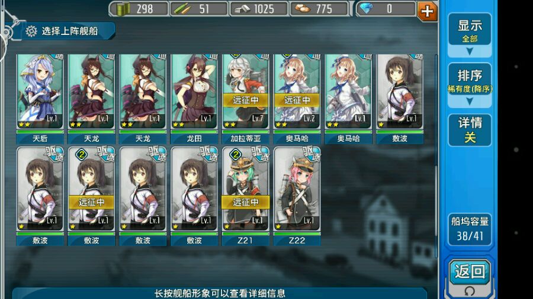Screen dimensions: 533x299
Task: Click the ammunition resource icon
Action: coord(182,9)
